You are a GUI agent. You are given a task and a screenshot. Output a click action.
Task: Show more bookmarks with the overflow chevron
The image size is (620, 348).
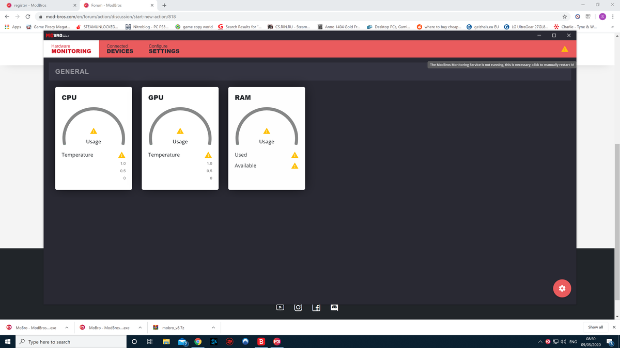tap(613, 27)
